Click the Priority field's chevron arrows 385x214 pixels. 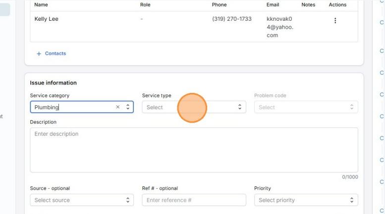tap(352, 200)
